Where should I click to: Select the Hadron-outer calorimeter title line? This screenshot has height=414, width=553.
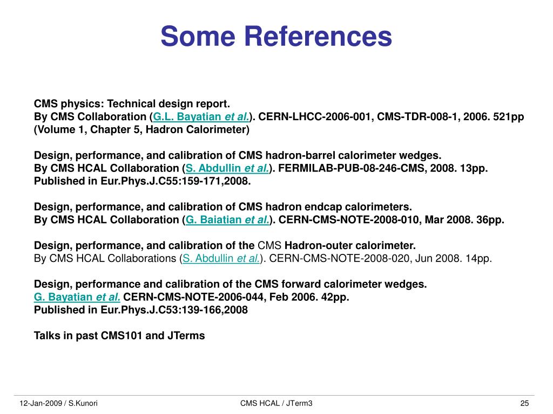225,245
